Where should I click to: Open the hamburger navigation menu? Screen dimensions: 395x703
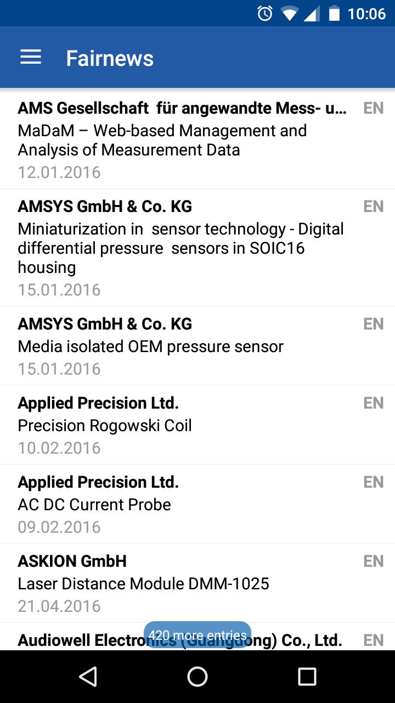click(x=31, y=58)
